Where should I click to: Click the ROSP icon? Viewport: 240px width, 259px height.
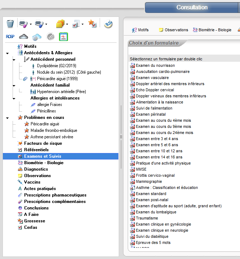point(10,36)
